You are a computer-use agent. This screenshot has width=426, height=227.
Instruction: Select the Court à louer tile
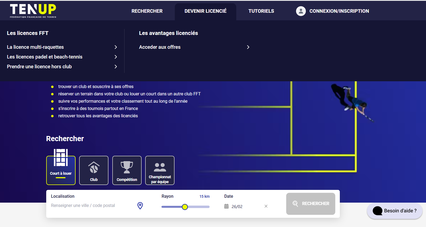[x=61, y=170]
